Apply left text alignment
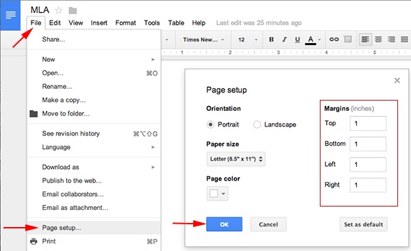This screenshot has height=251, width=411. tap(365, 39)
